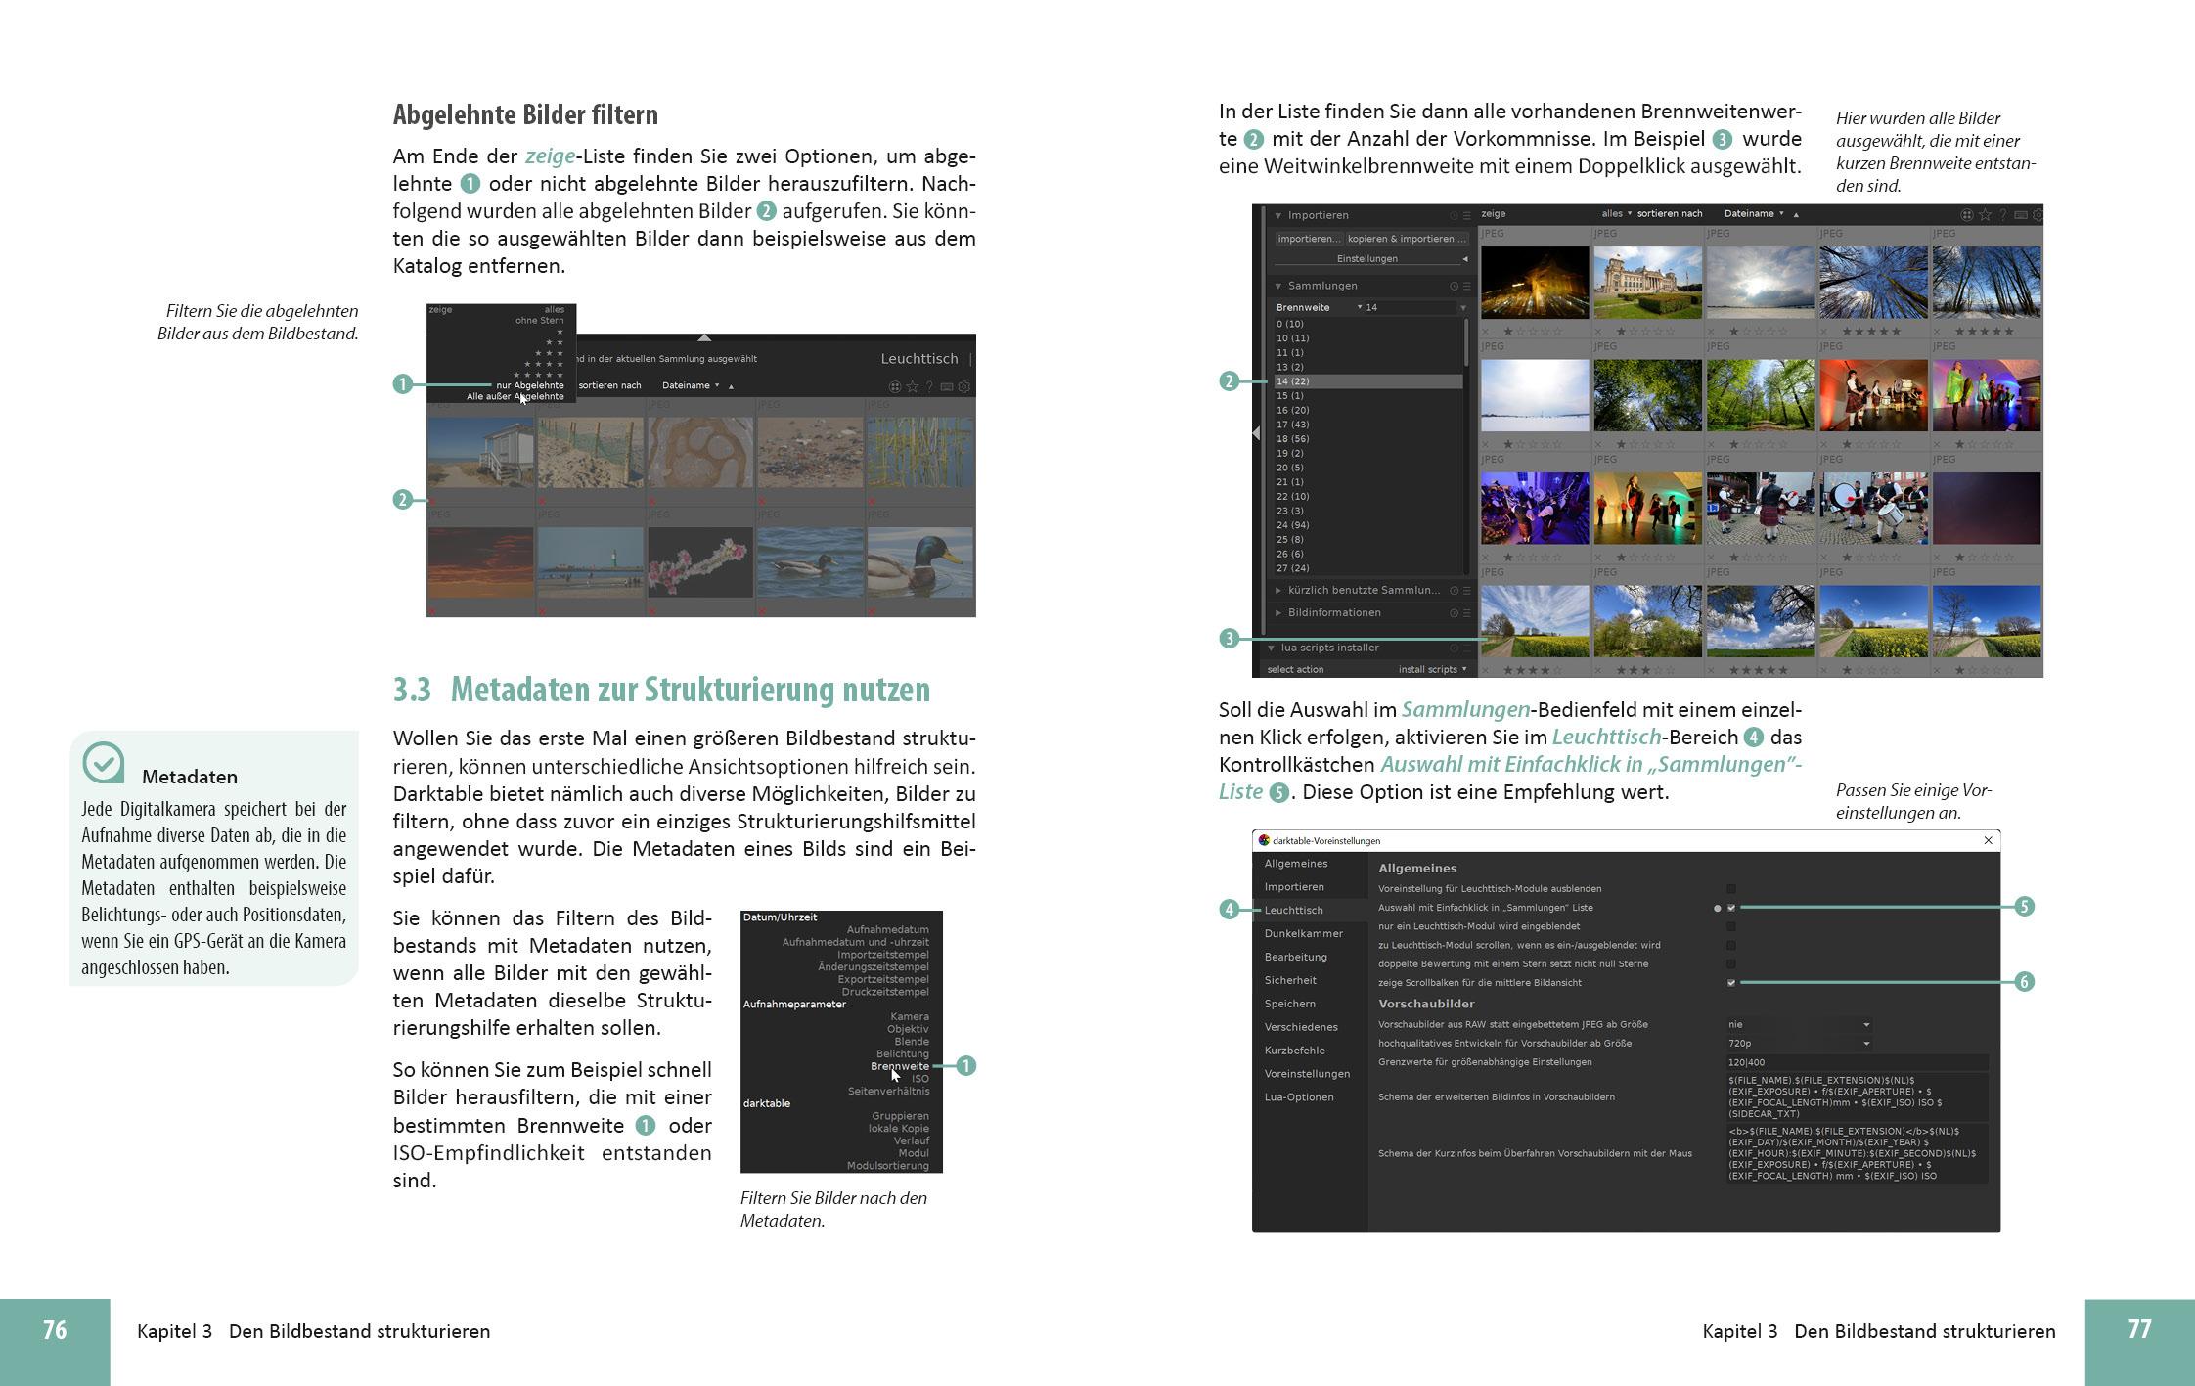Click the keyboard shortcuts icon in the Brennweite toolbar
This screenshot has height=1386, width=2195.
(2020, 214)
